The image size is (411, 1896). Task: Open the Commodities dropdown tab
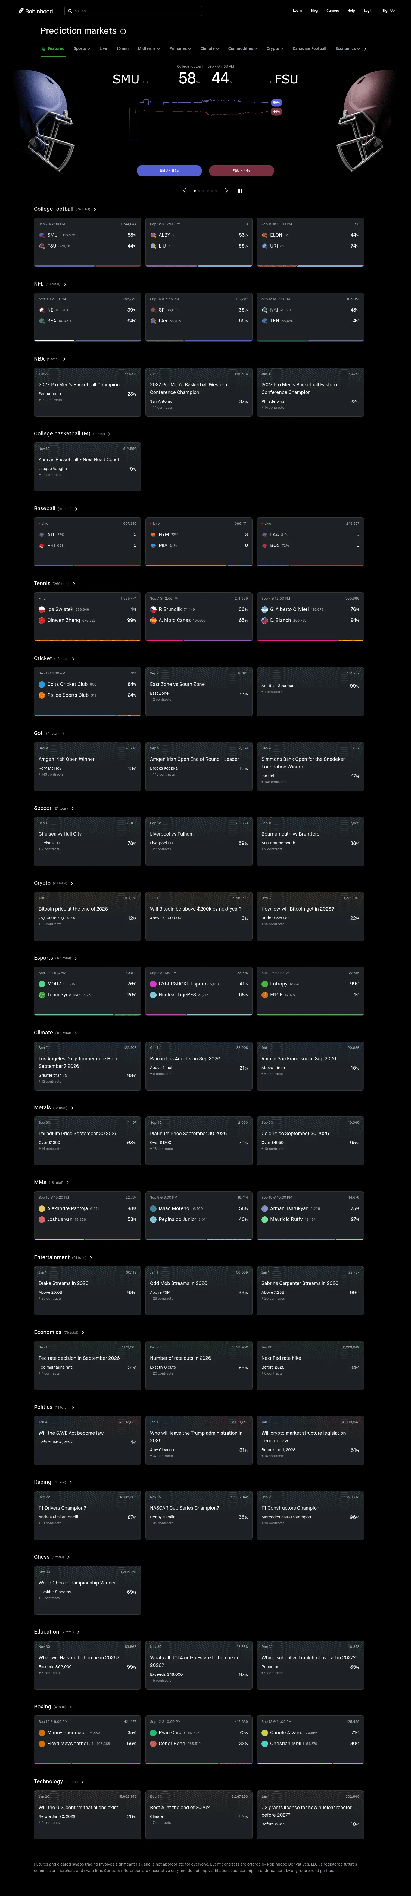[x=243, y=48]
